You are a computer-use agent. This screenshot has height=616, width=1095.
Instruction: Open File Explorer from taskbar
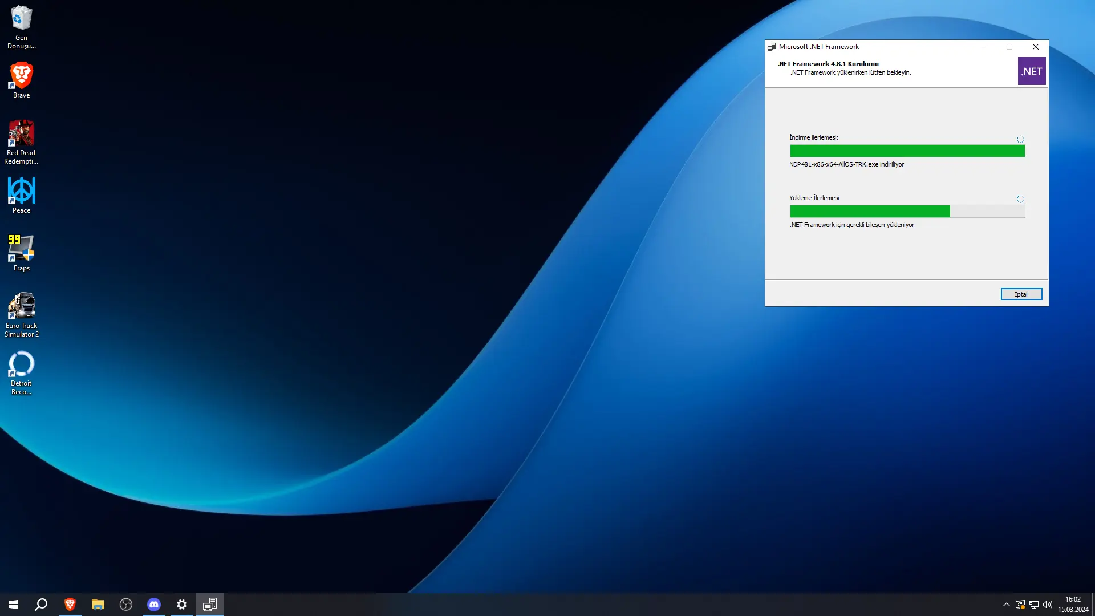[x=98, y=605]
